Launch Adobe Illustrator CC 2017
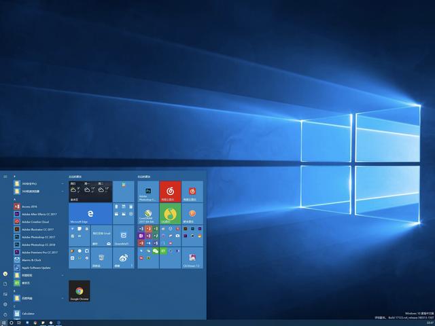This screenshot has height=326, width=435. click(x=37, y=230)
